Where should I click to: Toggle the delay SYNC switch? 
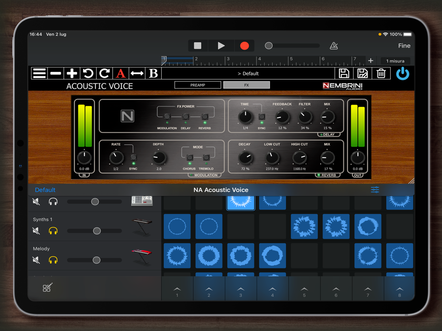[x=262, y=117]
